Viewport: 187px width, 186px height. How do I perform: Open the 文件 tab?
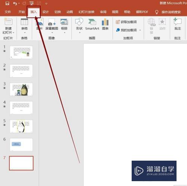coord(8,12)
